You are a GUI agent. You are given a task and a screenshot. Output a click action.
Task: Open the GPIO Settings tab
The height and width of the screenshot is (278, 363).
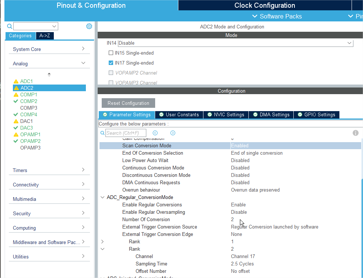tap(317, 115)
